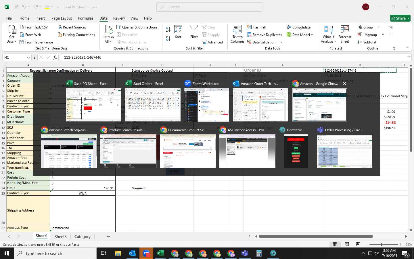Click the Search box in title bar
This screenshot has height=259, width=414.
click(209, 7)
